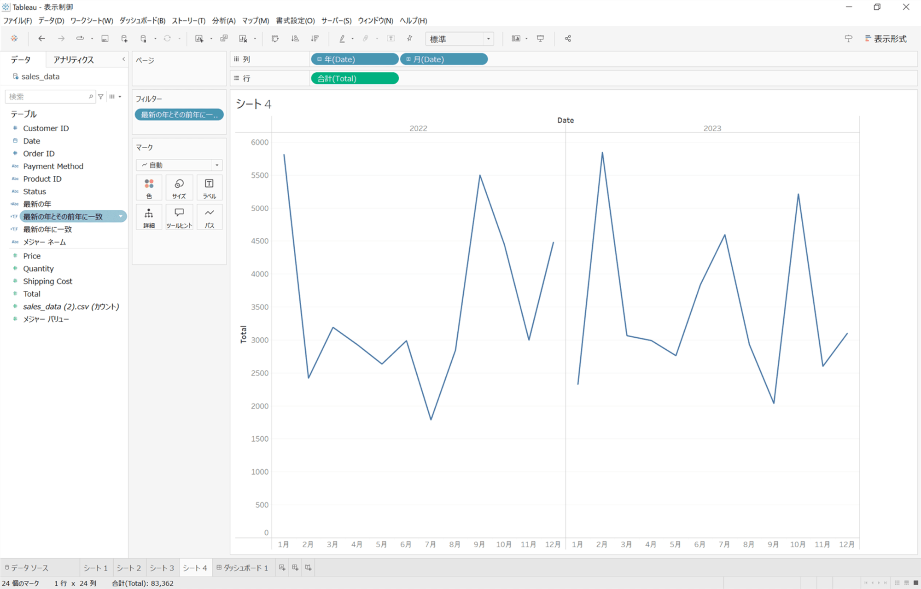
Task: Select the 合計(Total) pill in rows
Action: (355, 79)
